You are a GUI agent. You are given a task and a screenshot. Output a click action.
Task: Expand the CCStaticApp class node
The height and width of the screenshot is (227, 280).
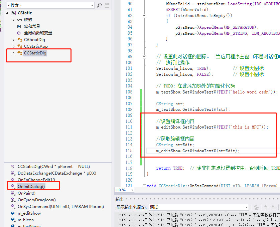tap(13, 46)
